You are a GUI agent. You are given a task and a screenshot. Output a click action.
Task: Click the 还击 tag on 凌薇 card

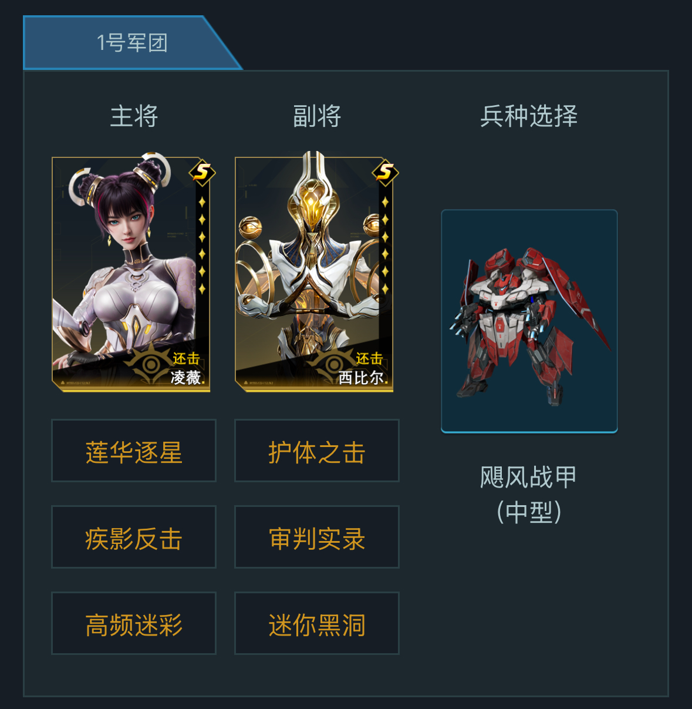(x=186, y=358)
